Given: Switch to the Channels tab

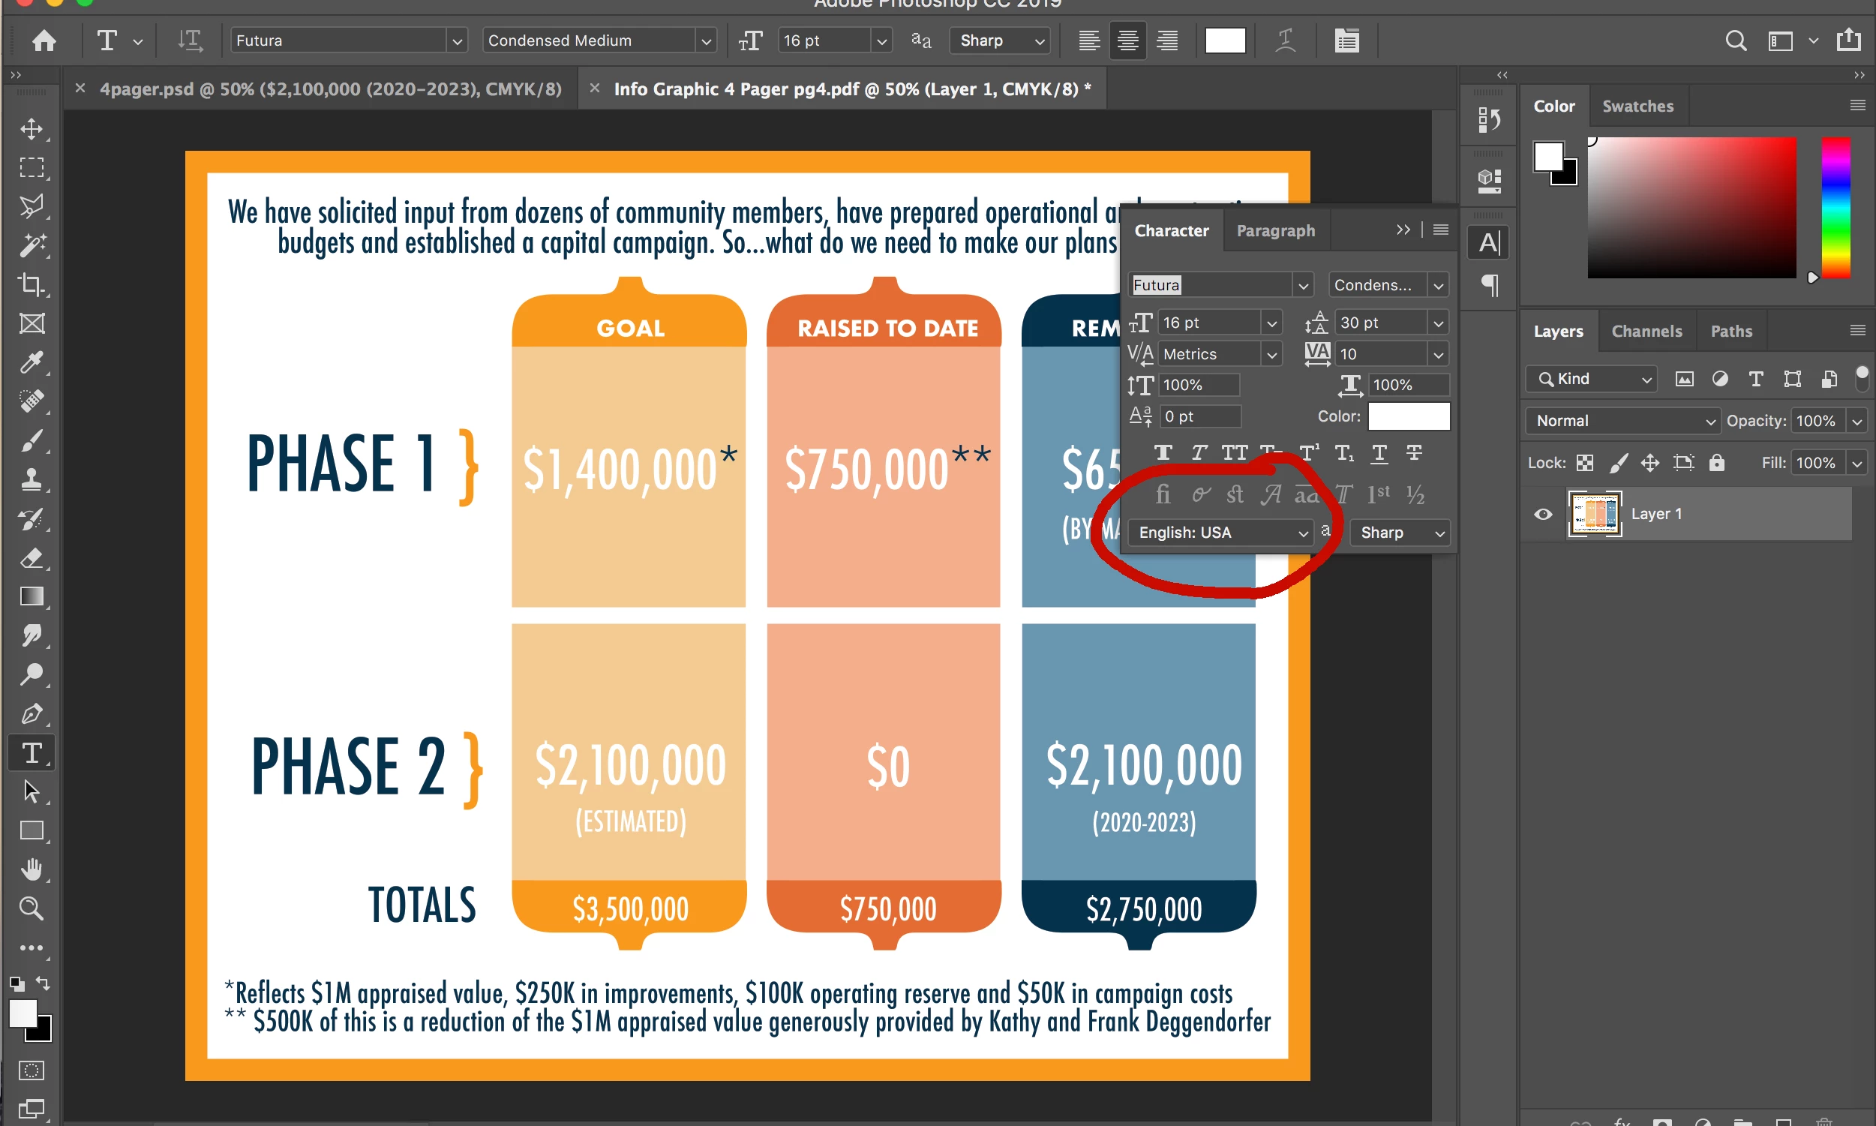Looking at the screenshot, I should (1646, 331).
